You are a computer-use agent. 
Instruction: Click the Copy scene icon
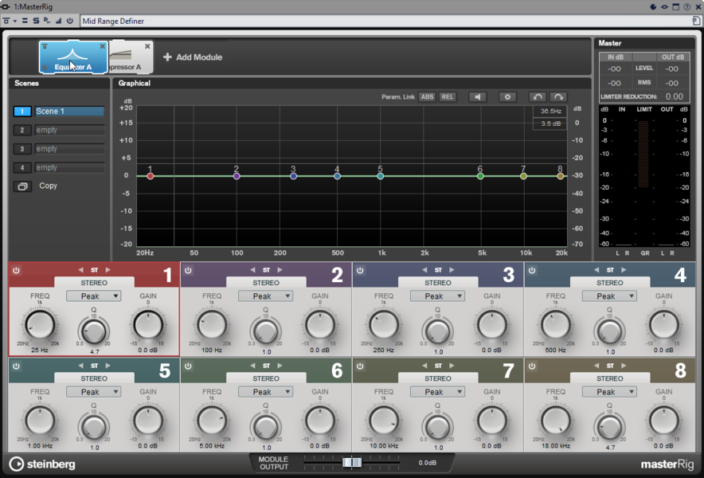tap(22, 186)
